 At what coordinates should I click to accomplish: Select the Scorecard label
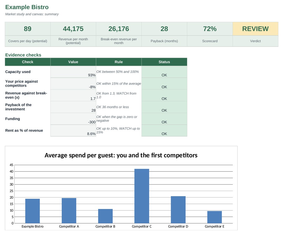click(x=210, y=41)
